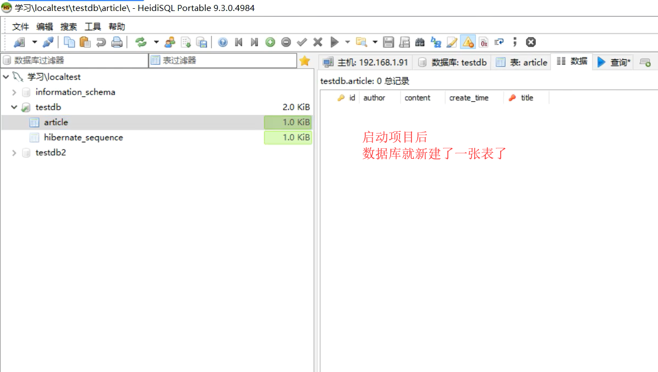This screenshot has height=372, width=658.
Task: Click the Undo arrow icon
Action: (x=101, y=42)
